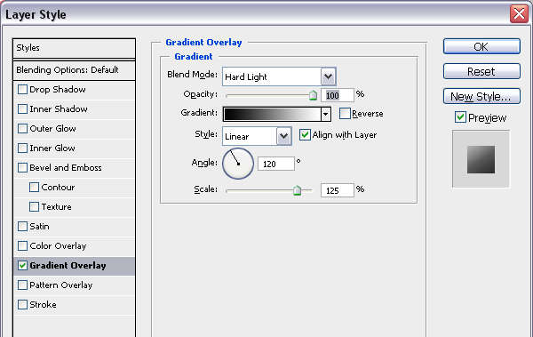The height and width of the screenshot is (337, 533).
Task: Click the Scale input field showing 125
Action: click(338, 190)
